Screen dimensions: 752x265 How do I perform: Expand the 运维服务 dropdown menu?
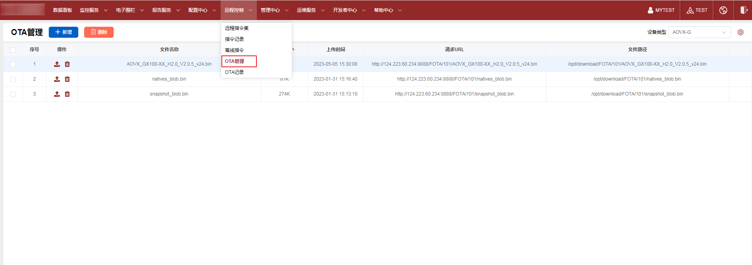pyautogui.click(x=310, y=10)
